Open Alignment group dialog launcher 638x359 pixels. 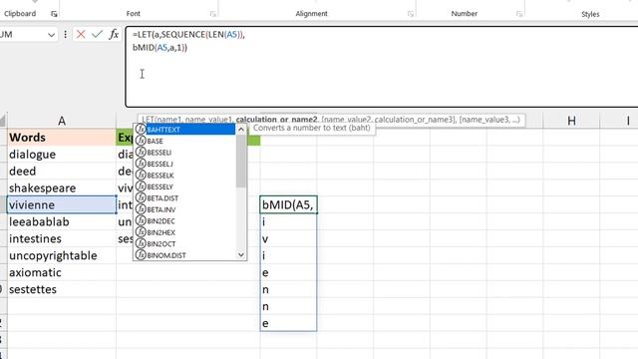click(x=411, y=14)
